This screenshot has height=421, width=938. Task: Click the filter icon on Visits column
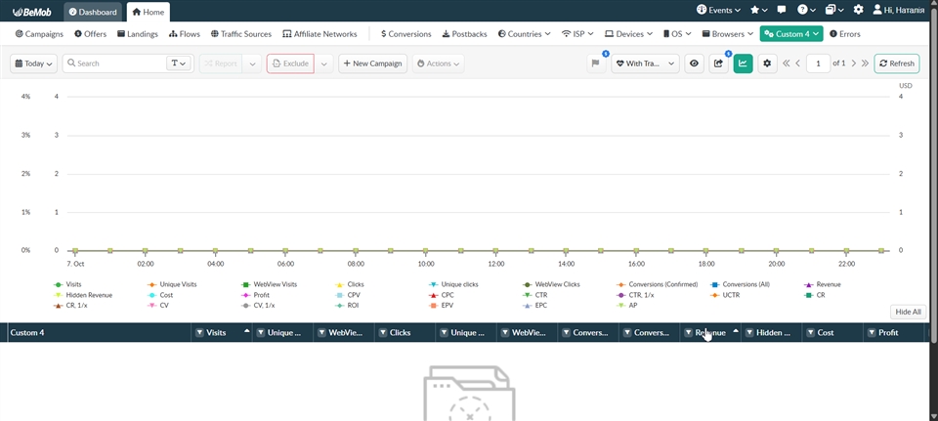point(200,333)
